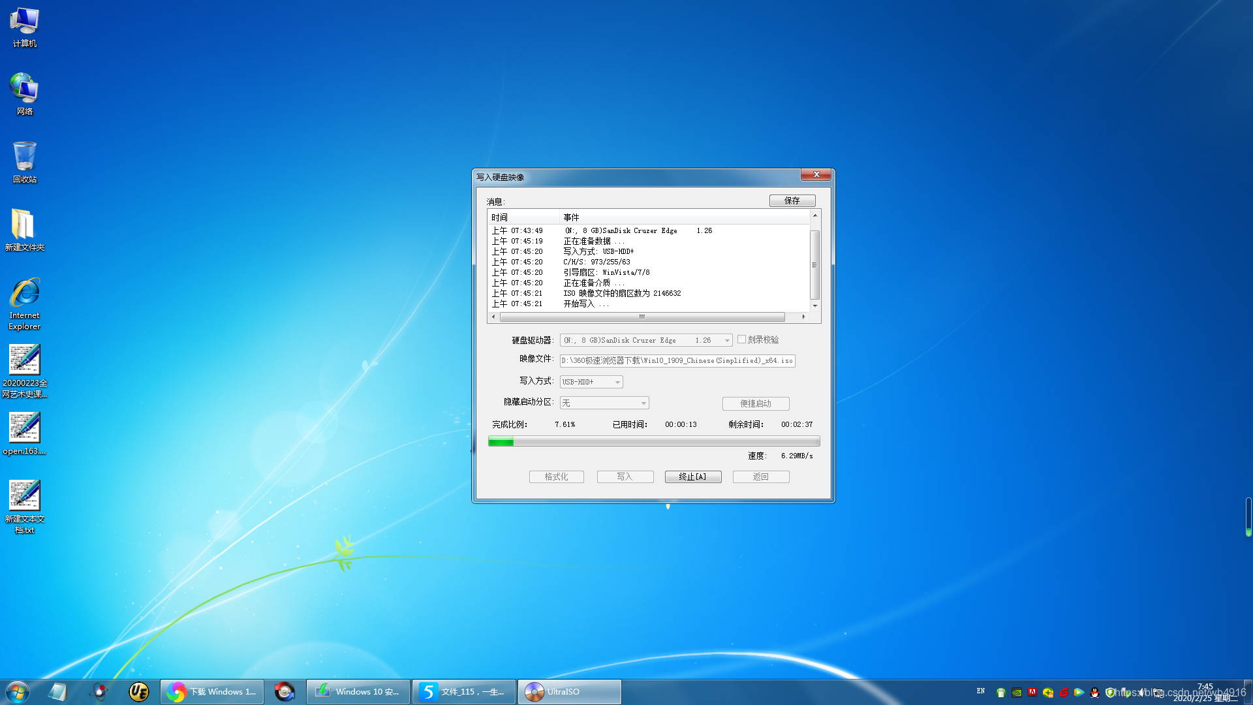The width and height of the screenshot is (1253, 705).
Task: Click the 时间 column header
Action: coord(524,217)
